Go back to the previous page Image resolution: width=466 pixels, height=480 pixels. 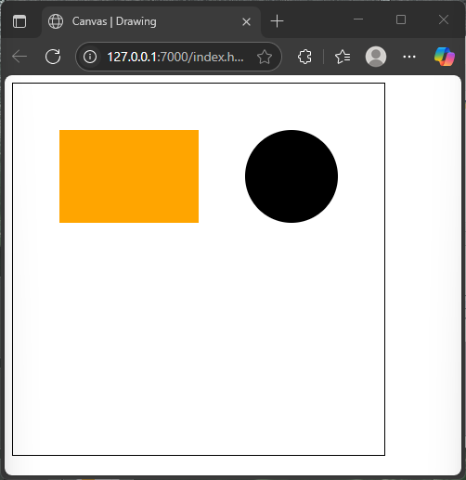[19, 57]
